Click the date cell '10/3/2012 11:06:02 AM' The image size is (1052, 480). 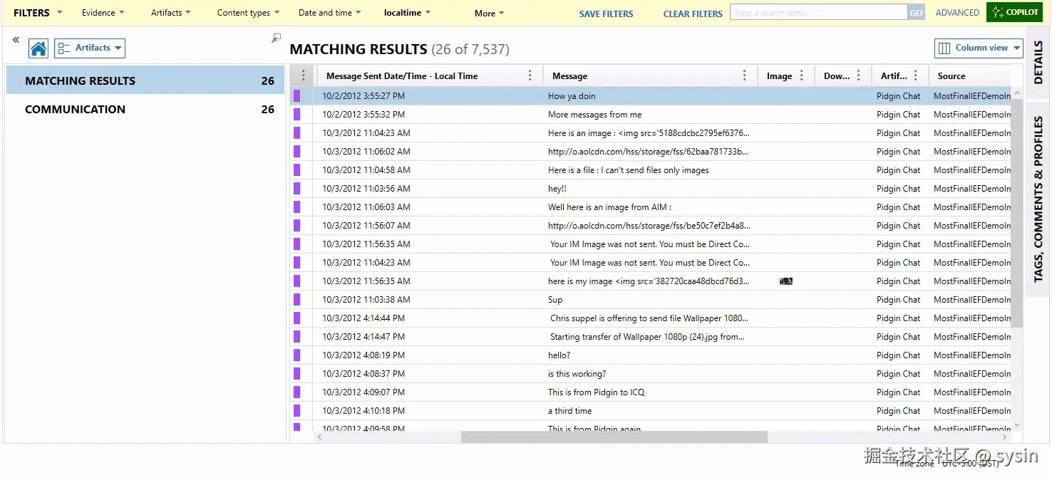point(366,152)
